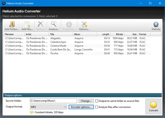Click the Helium app icon in title bar
Screen dimensions: 165x118
[3, 3]
